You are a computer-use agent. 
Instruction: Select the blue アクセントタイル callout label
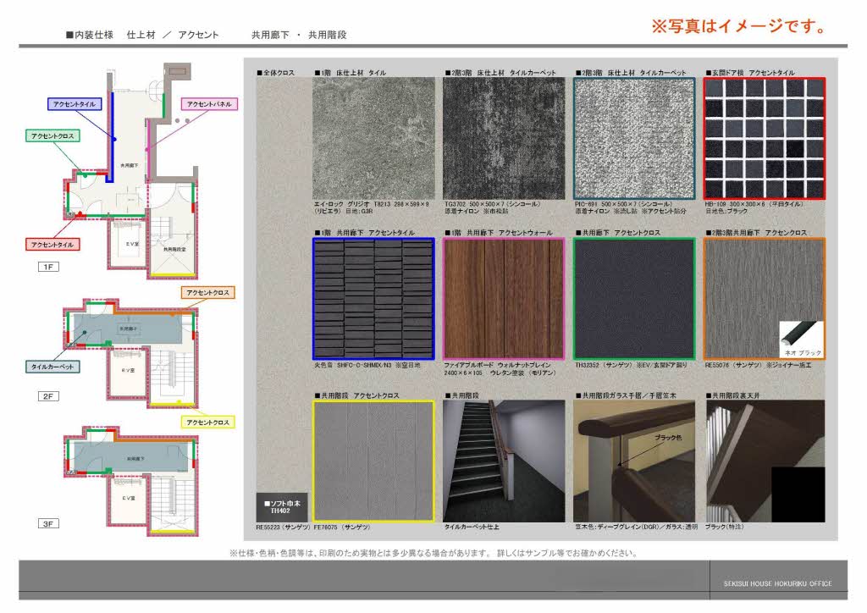(75, 103)
